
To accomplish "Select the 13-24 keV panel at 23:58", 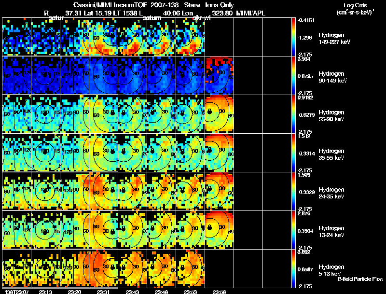I will [x=220, y=230].
